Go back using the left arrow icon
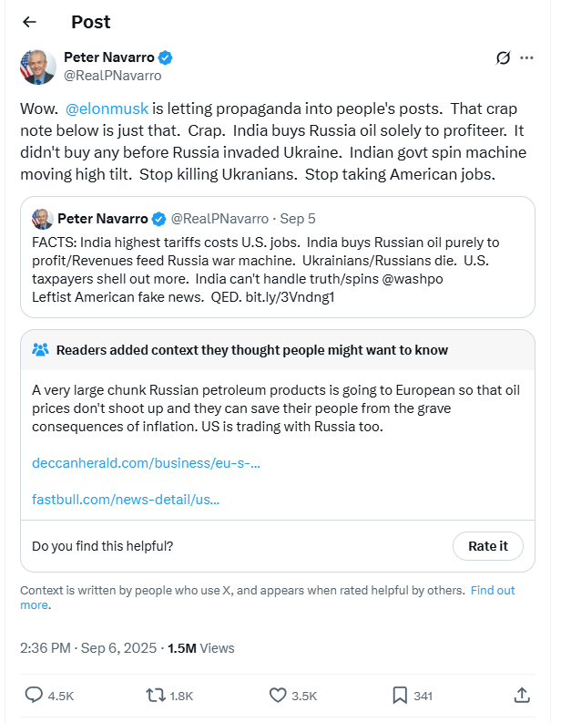Image resolution: width=561 pixels, height=723 pixels. point(29,22)
